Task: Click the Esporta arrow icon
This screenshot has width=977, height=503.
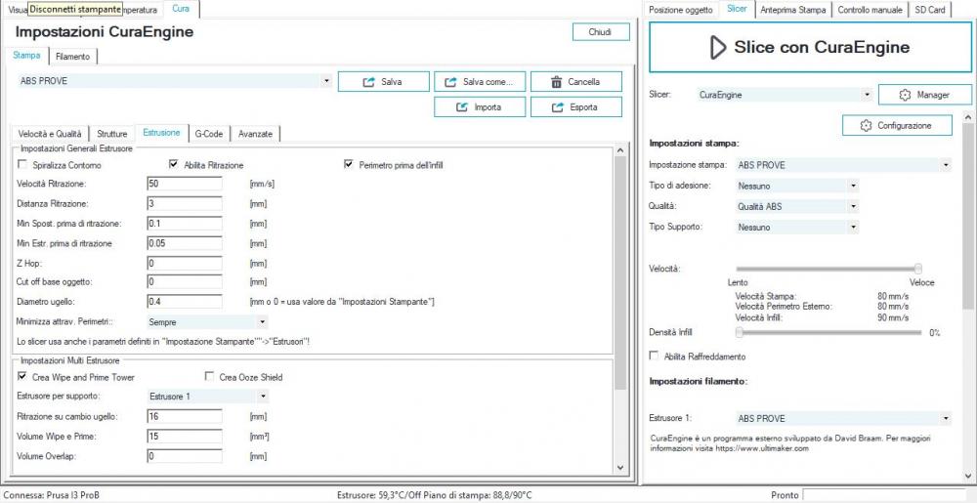Action: [x=557, y=107]
